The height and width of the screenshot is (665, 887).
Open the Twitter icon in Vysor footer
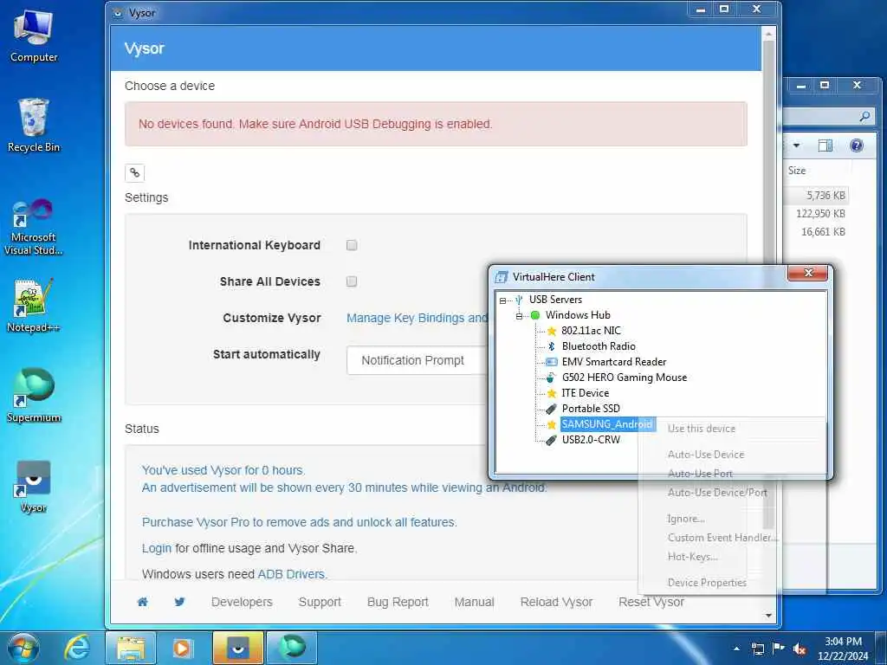[179, 602]
